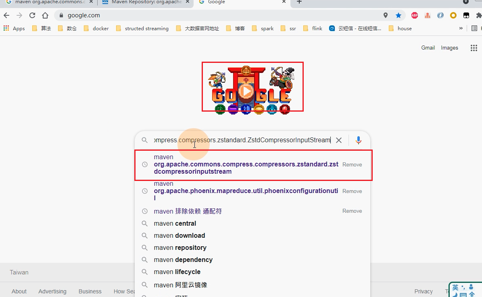Open the house bookmark folder
Viewport: 482px width, 297px height.
tap(400, 28)
